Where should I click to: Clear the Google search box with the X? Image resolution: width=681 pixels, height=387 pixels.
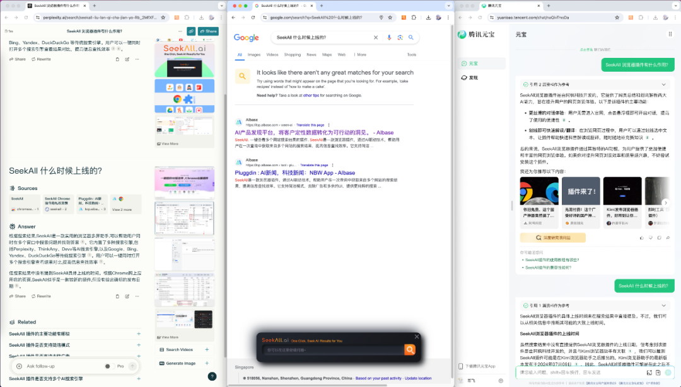click(x=376, y=38)
